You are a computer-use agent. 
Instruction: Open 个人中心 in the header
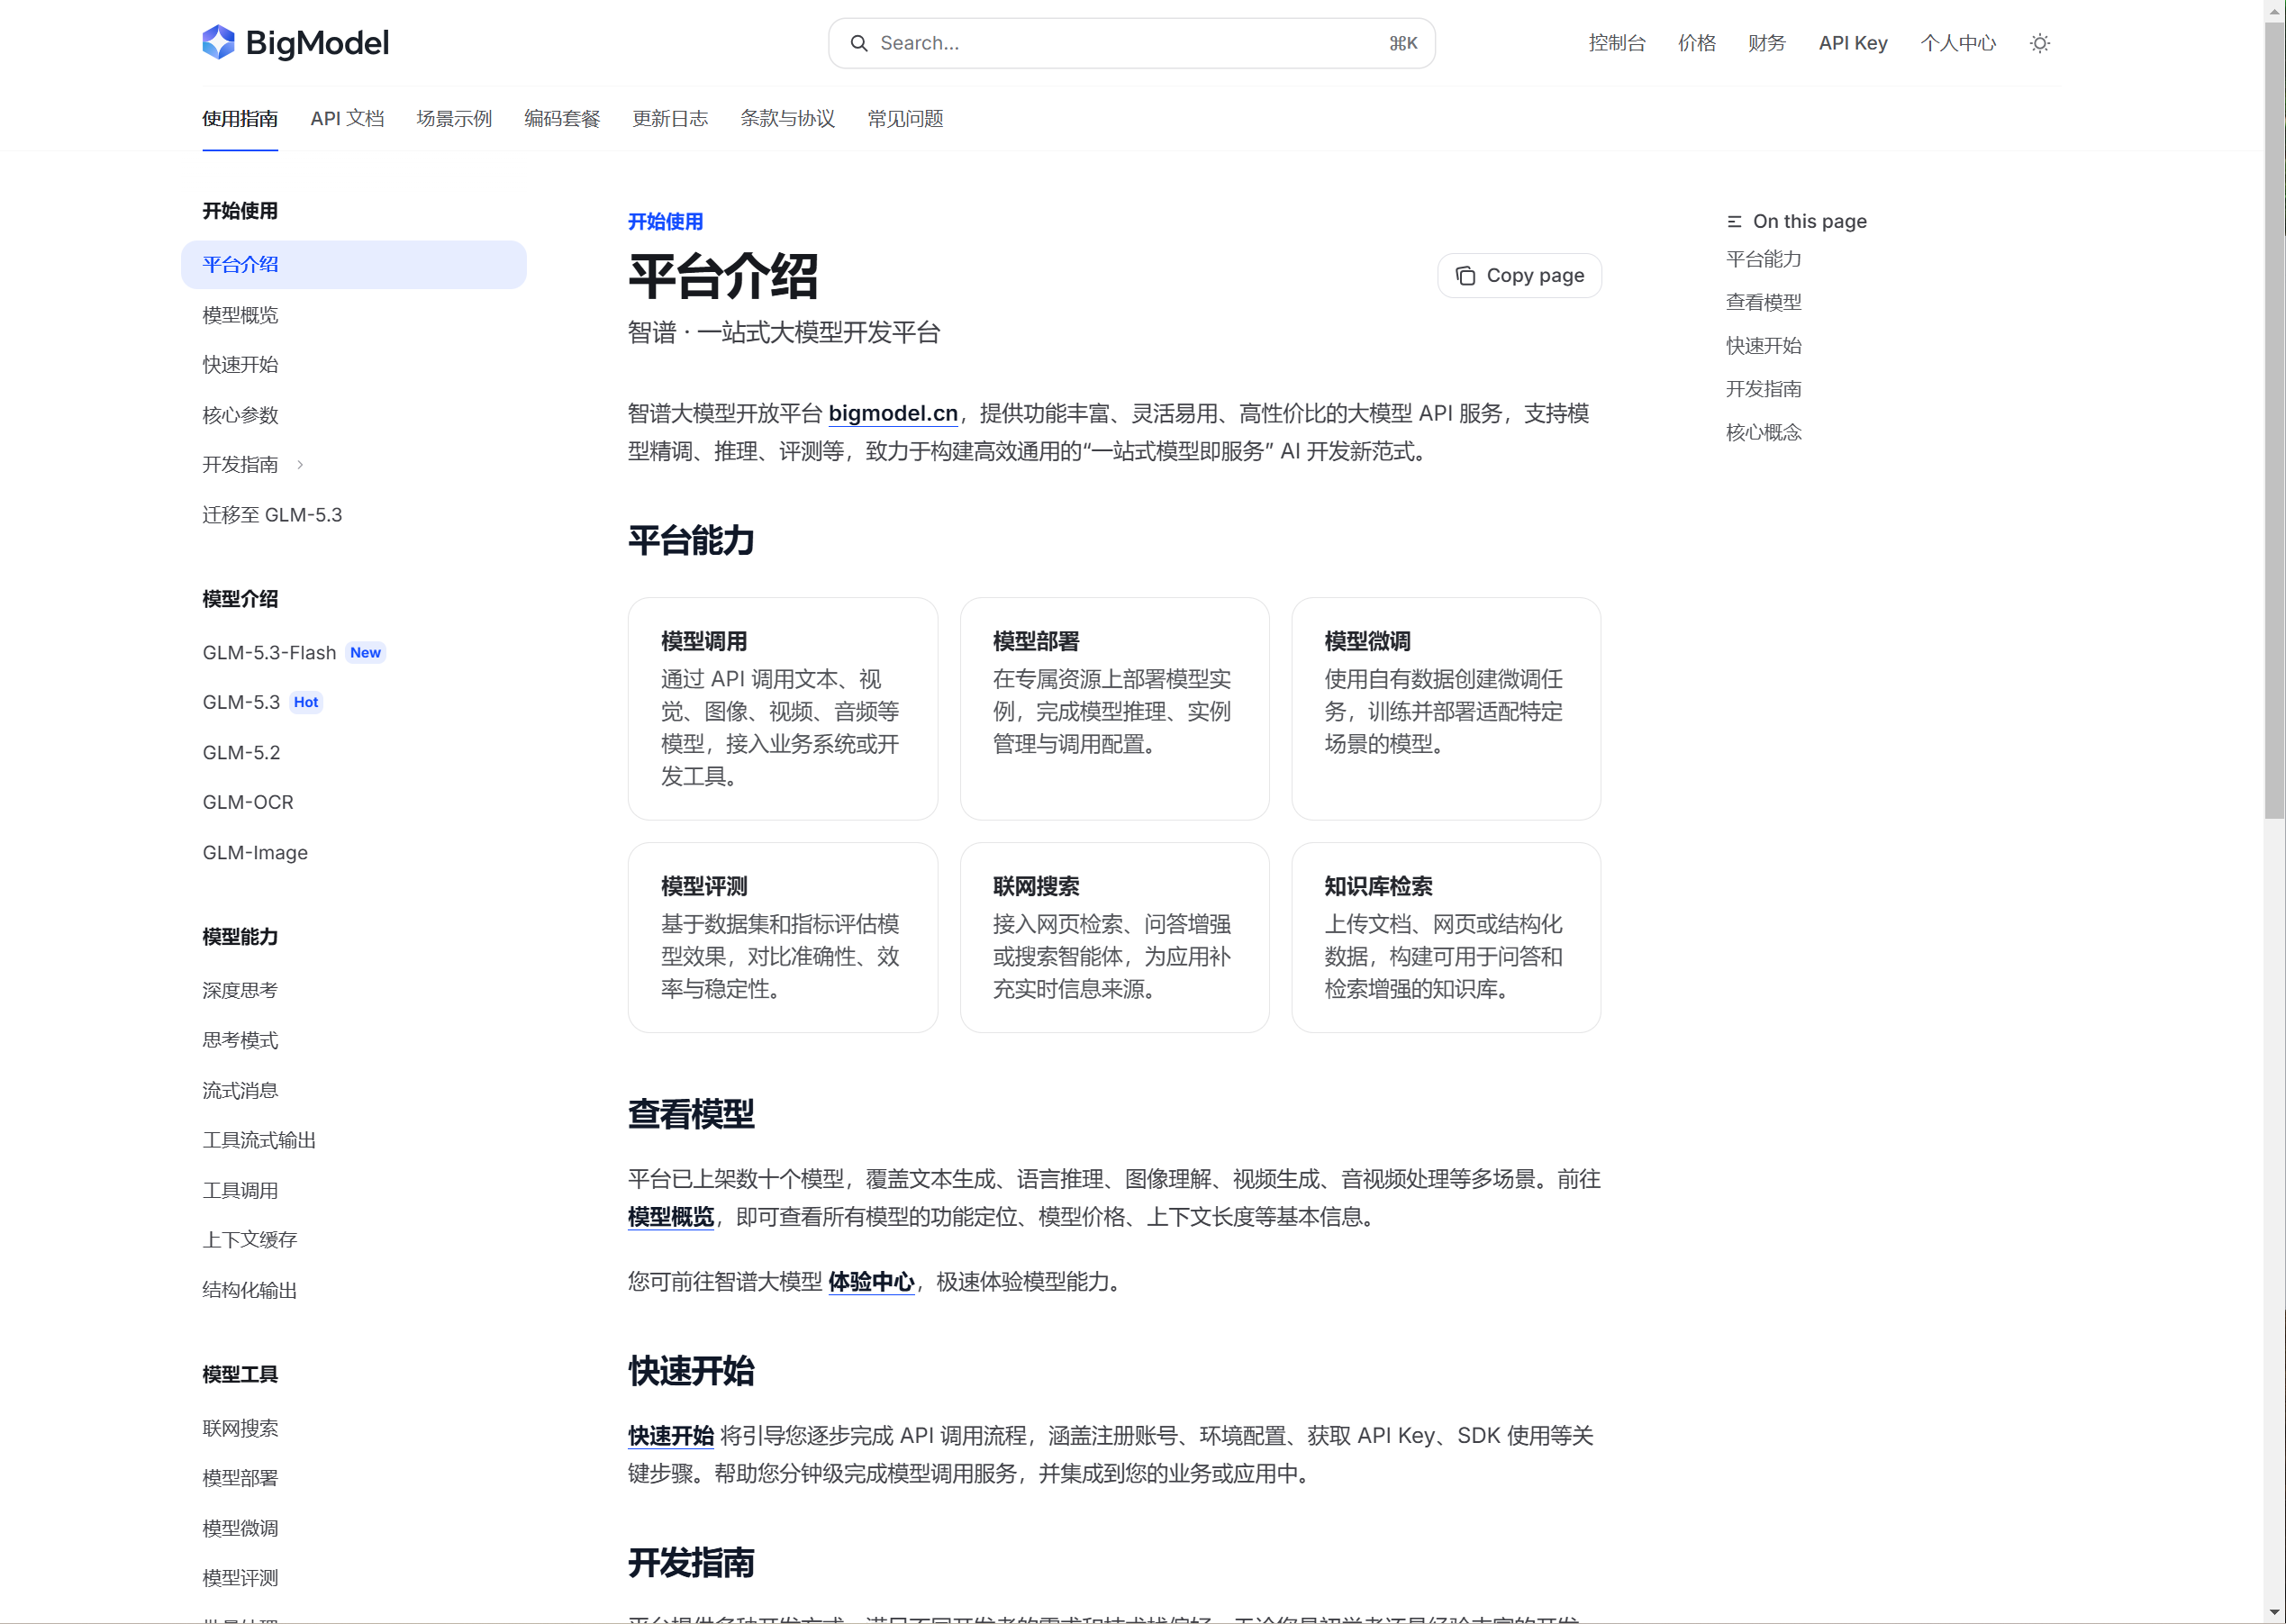coord(1958,43)
